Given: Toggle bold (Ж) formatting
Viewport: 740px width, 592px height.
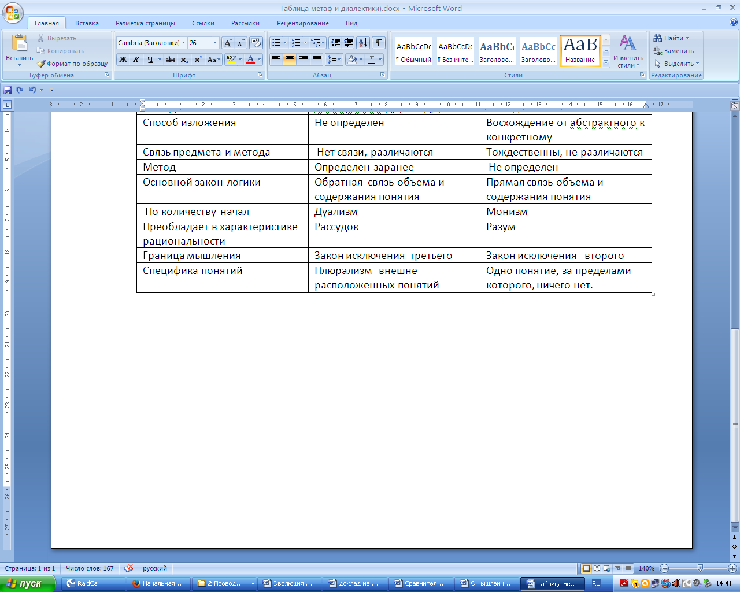Looking at the screenshot, I should [123, 60].
